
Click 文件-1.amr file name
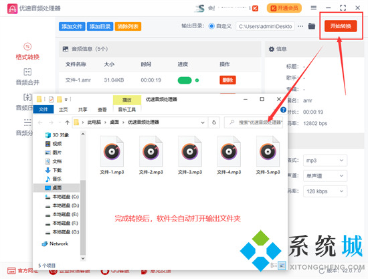(78, 80)
